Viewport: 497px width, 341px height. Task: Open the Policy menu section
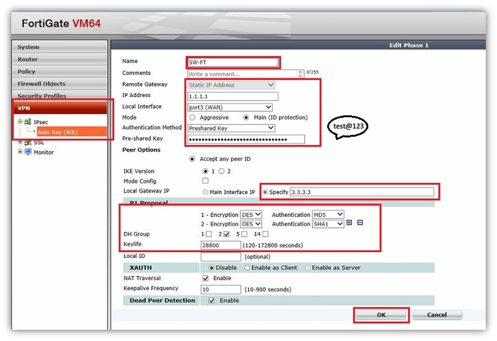(x=60, y=71)
